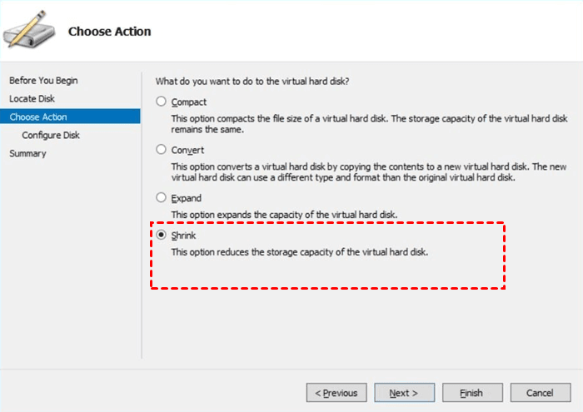Open the Locate Disk step

click(33, 99)
